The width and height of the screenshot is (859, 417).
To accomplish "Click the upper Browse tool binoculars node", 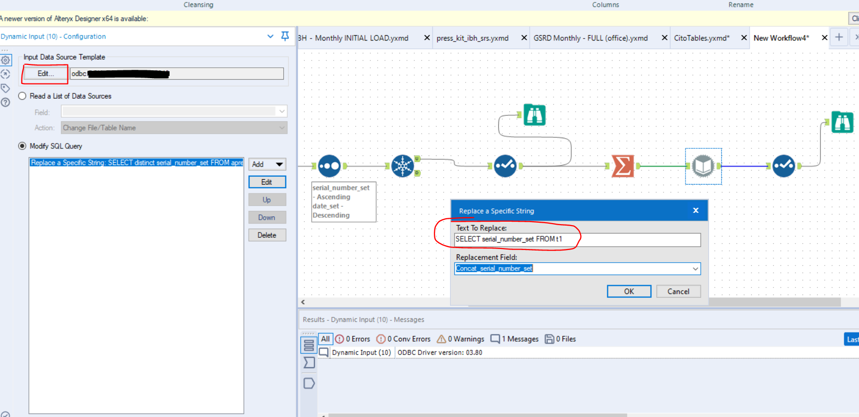I will click(x=535, y=115).
